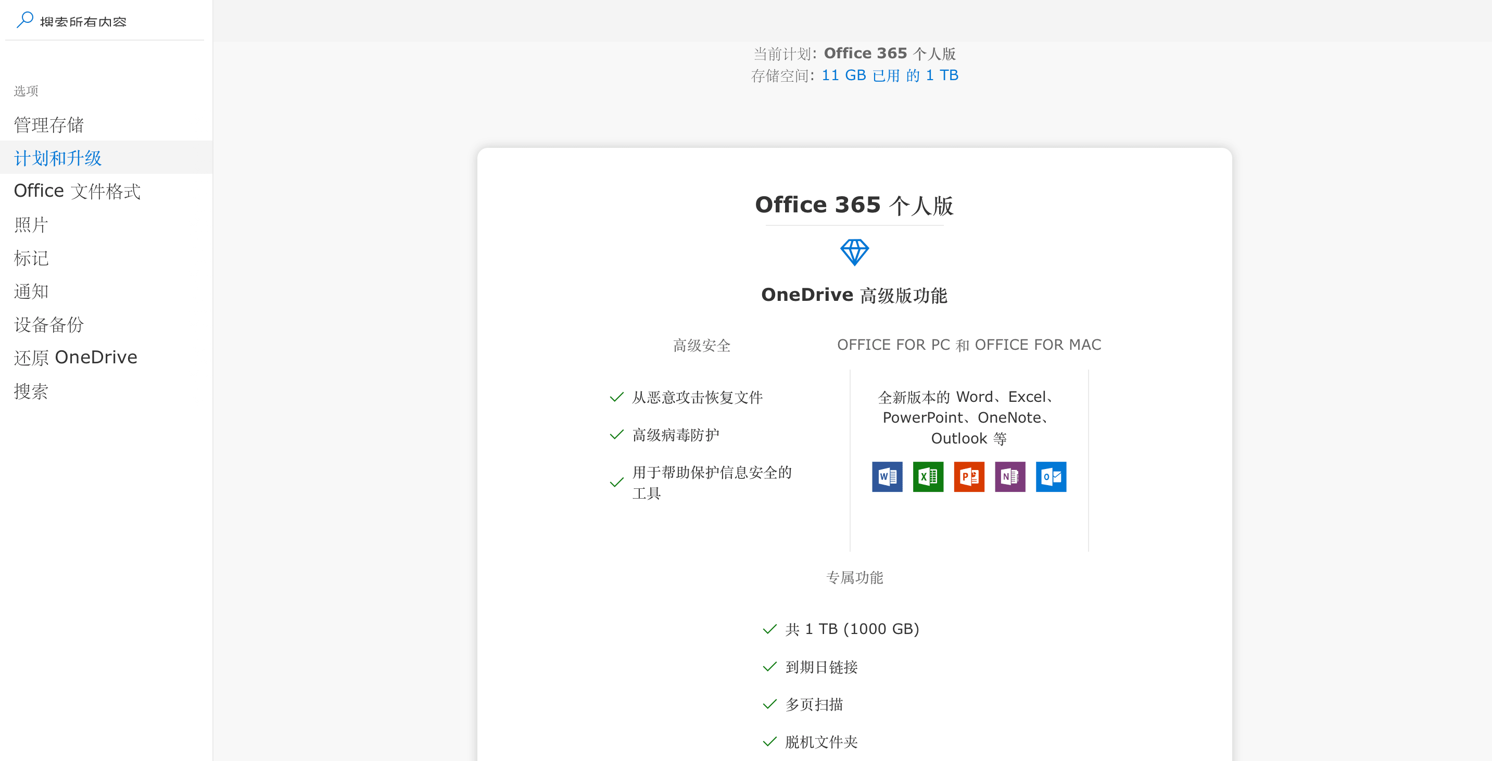1492x761 pixels.
Task: Click the Excel app icon
Action: [928, 477]
